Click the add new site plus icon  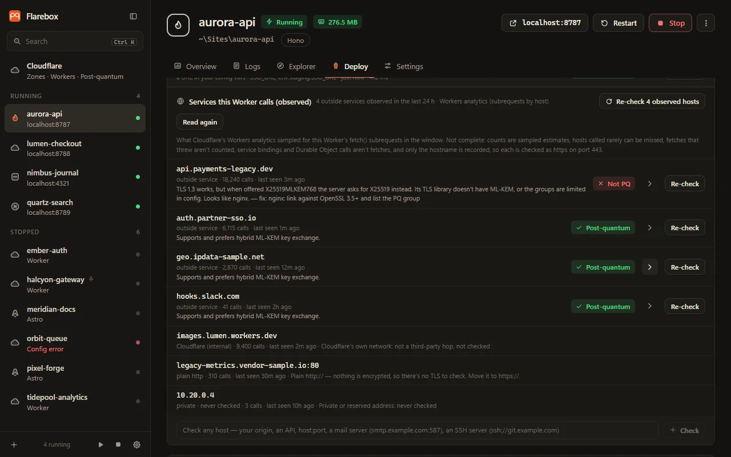tap(14, 444)
